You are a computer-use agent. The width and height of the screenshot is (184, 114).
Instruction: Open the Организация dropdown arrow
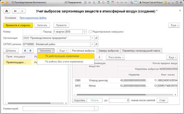pyautogui.click(x=92, y=38)
